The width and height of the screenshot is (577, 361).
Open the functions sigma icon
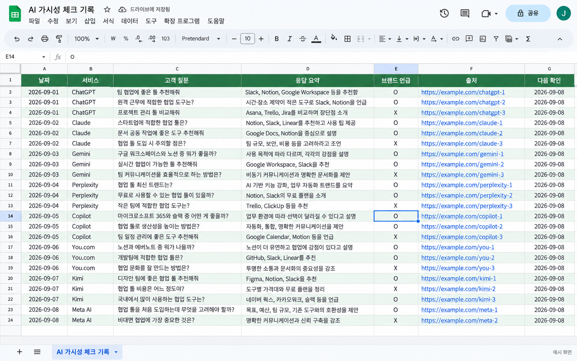click(528, 39)
